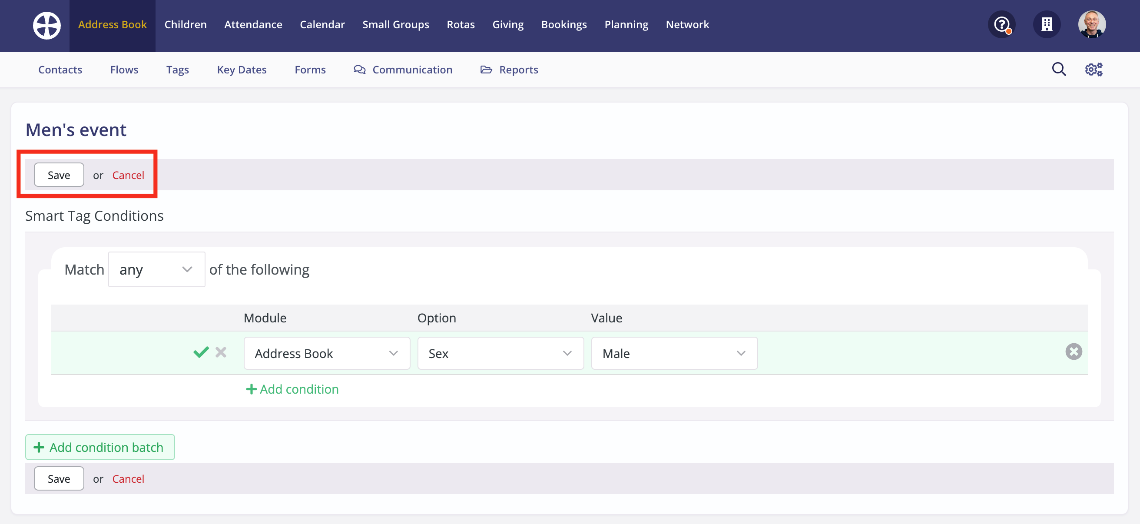Add another condition to the batch

(x=292, y=389)
